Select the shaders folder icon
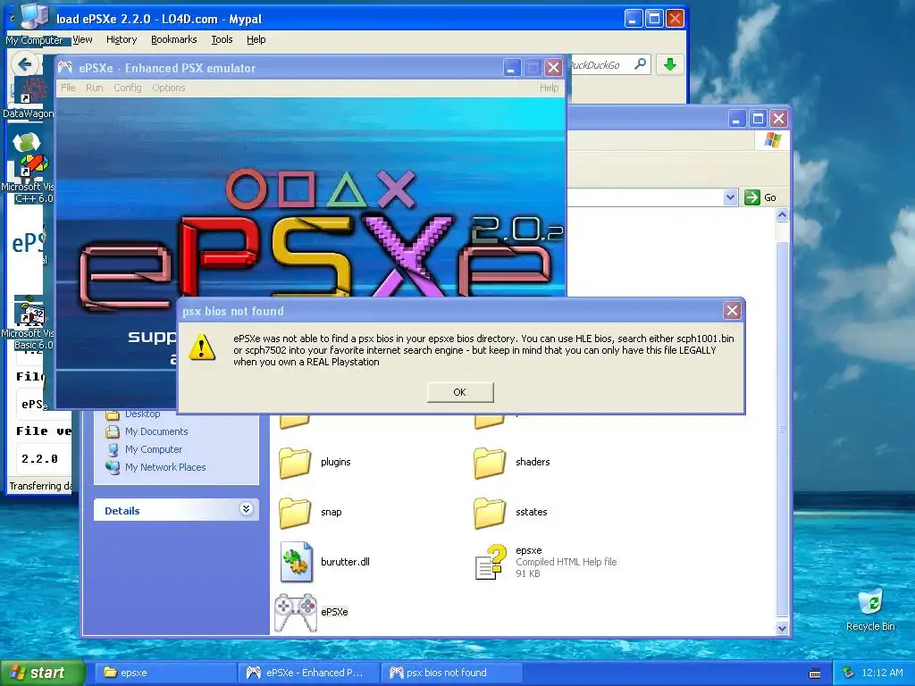The height and width of the screenshot is (686, 915). click(490, 463)
